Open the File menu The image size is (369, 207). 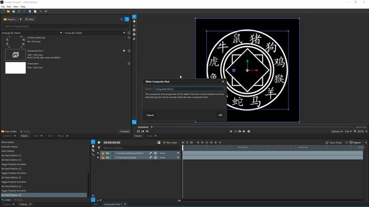pos(3,6)
